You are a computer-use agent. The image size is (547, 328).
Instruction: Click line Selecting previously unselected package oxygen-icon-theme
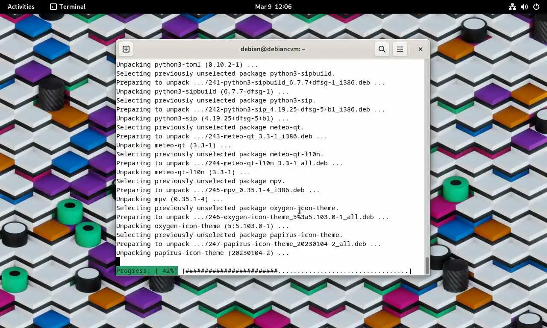[228, 208]
